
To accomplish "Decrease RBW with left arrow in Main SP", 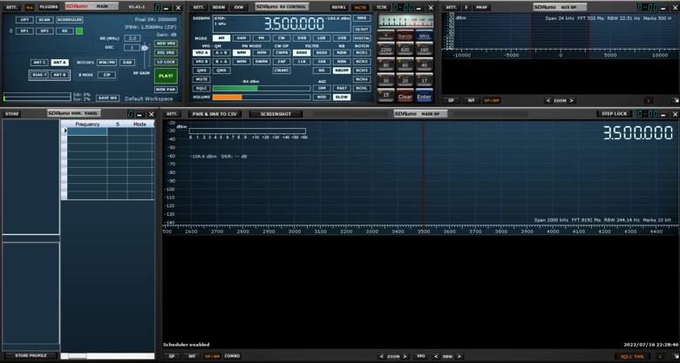I will [436, 357].
